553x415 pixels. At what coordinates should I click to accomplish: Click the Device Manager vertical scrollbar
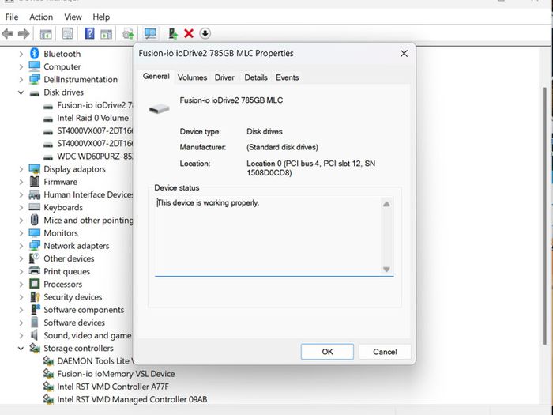544,215
